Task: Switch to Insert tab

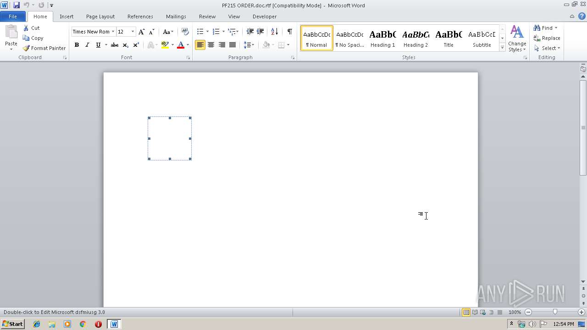Action: (66, 16)
